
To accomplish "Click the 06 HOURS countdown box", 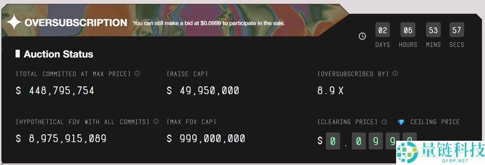I will [x=408, y=30].
